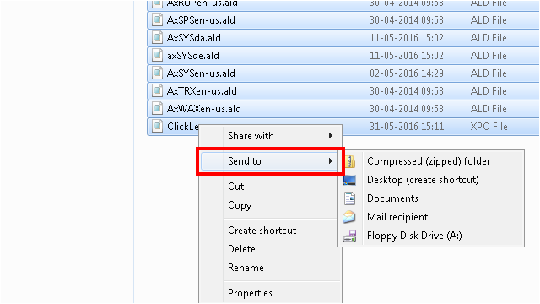The width and height of the screenshot is (540, 304).
Task: Click date 31-05-2016 15:11
Action: coord(407,127)
